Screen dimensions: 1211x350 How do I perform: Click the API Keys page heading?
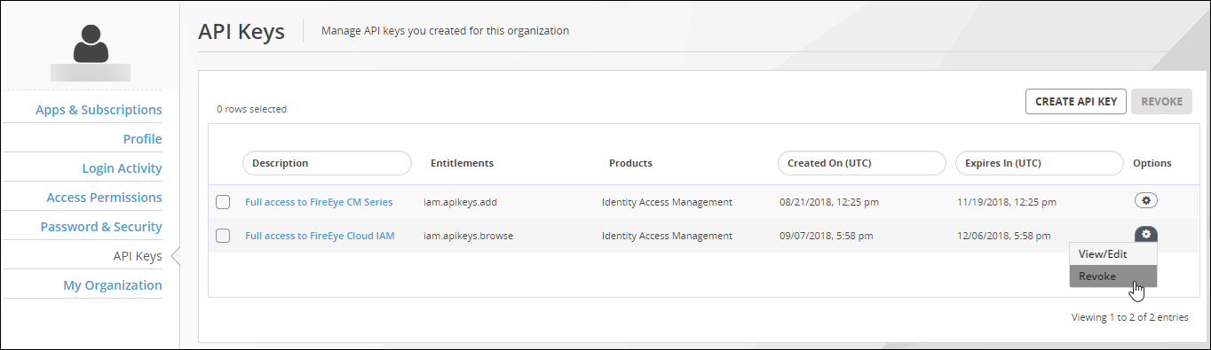click(241, 32)
